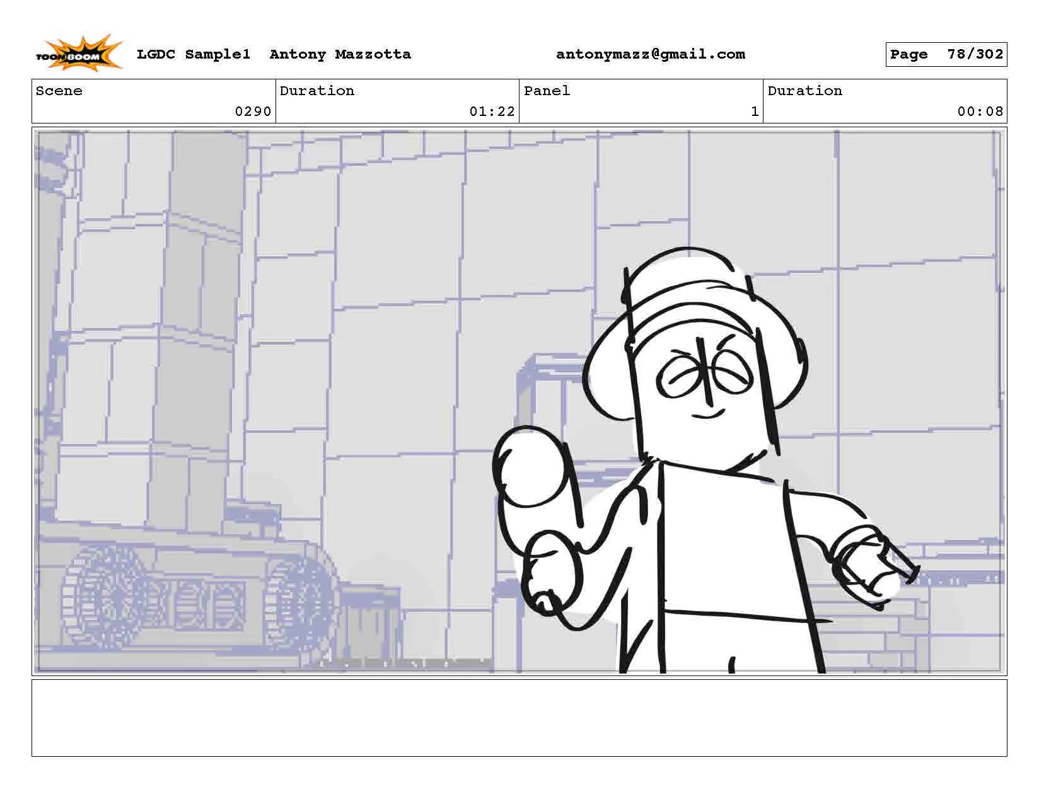Click the author name 'Antony Mazzotta'
The image size is (1039, 804).
pyautogui.click(x=340, y=54)
